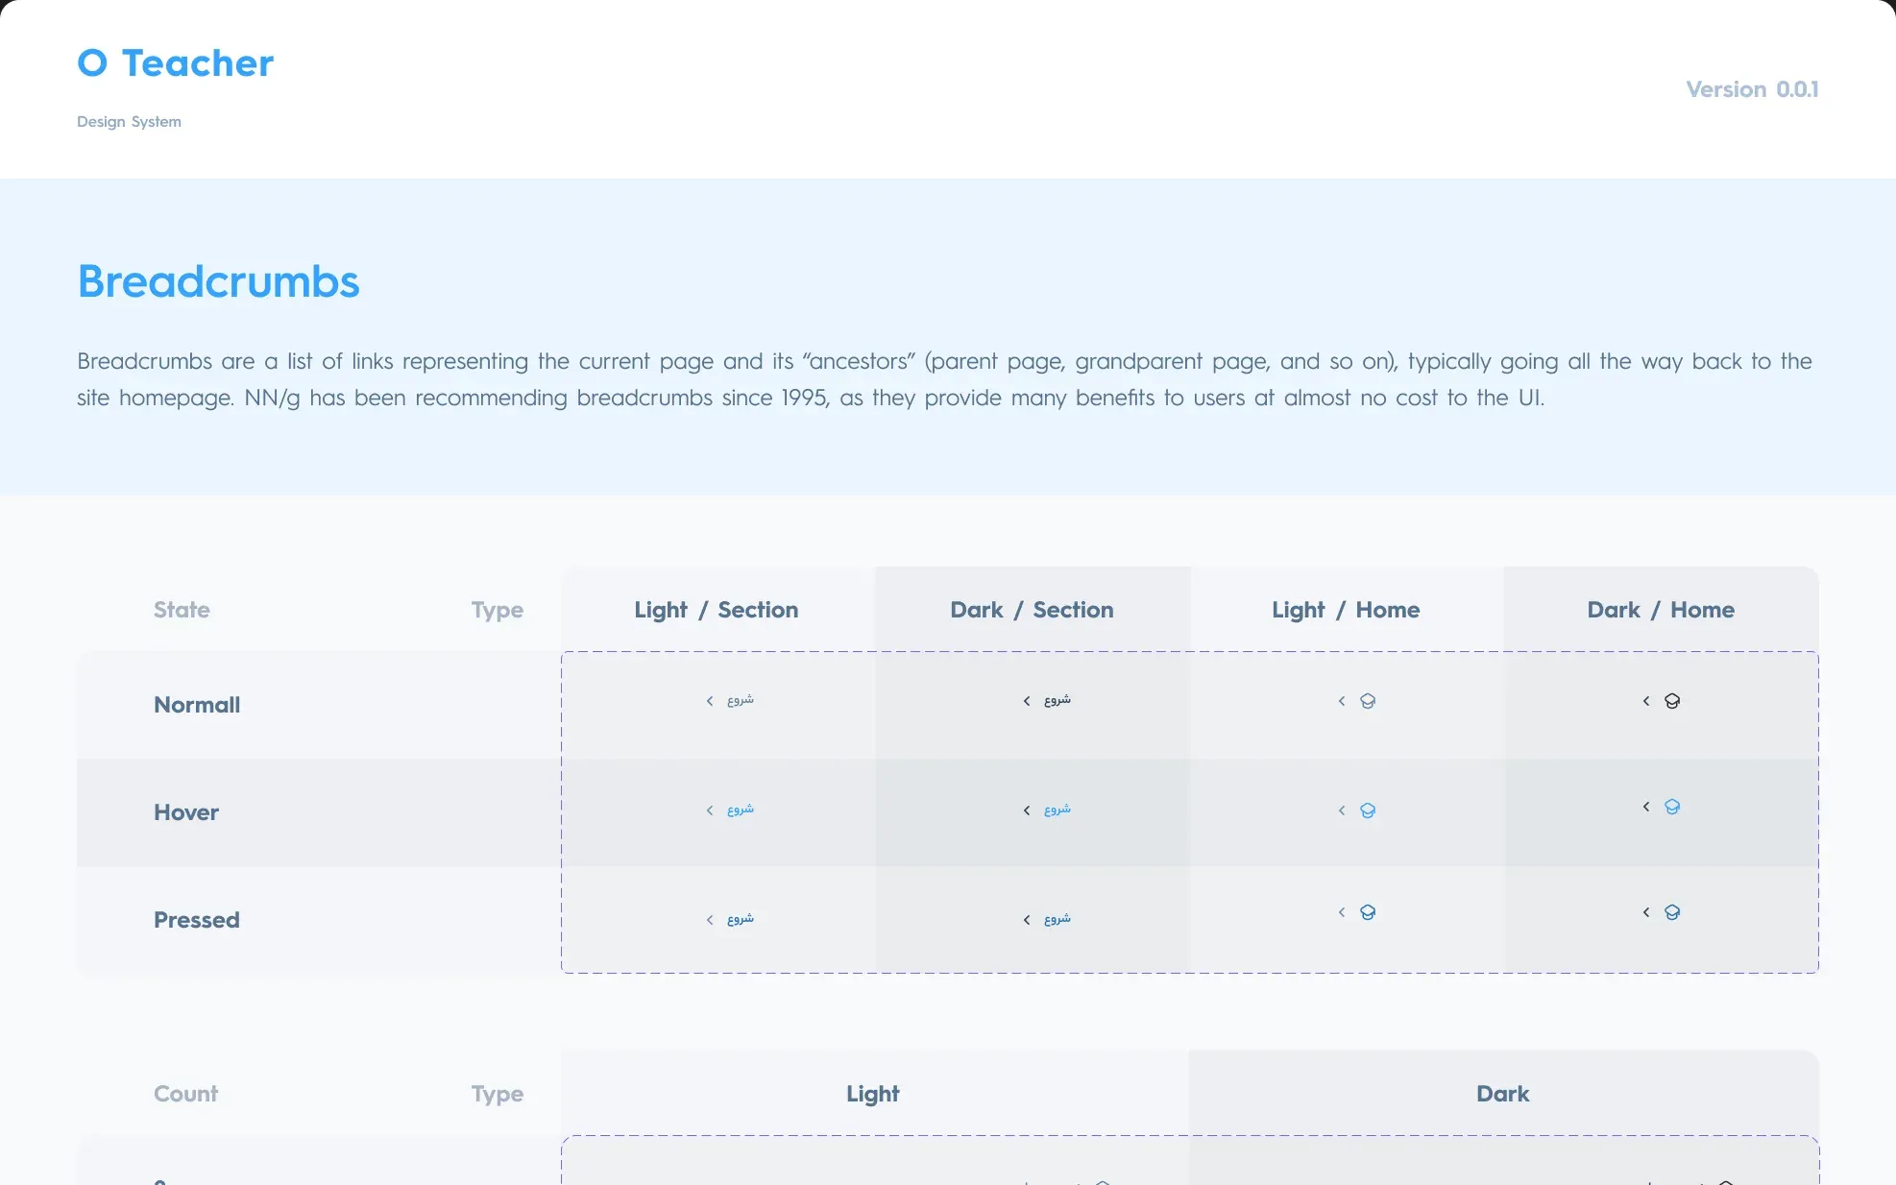Click chevron in Pressed Light / Home cell
Screen dimensions: 1896x1185
point(1342,912)
